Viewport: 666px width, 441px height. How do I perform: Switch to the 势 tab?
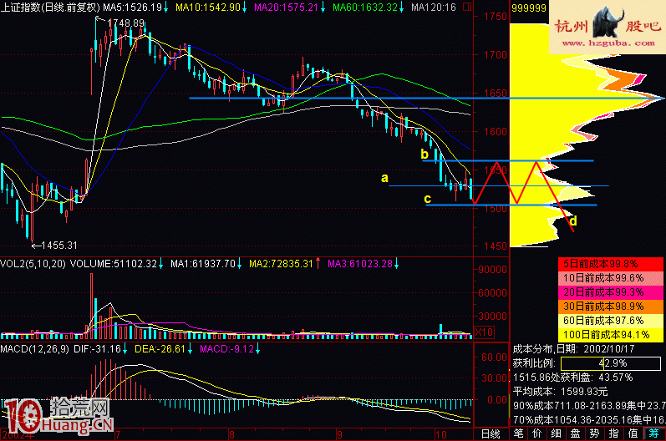pos(594,433)
